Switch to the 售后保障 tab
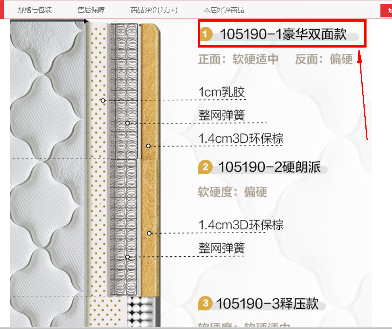Screen dimensions: 392x329 [x=91, y=10]
